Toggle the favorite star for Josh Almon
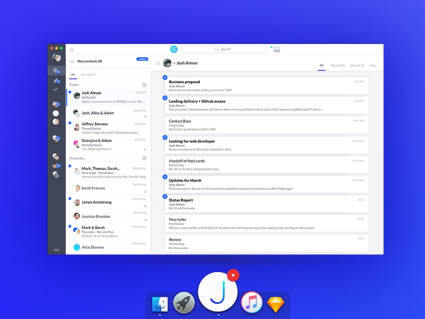Image resolution: width=425 pixels, height=319 pixels. 158,63
